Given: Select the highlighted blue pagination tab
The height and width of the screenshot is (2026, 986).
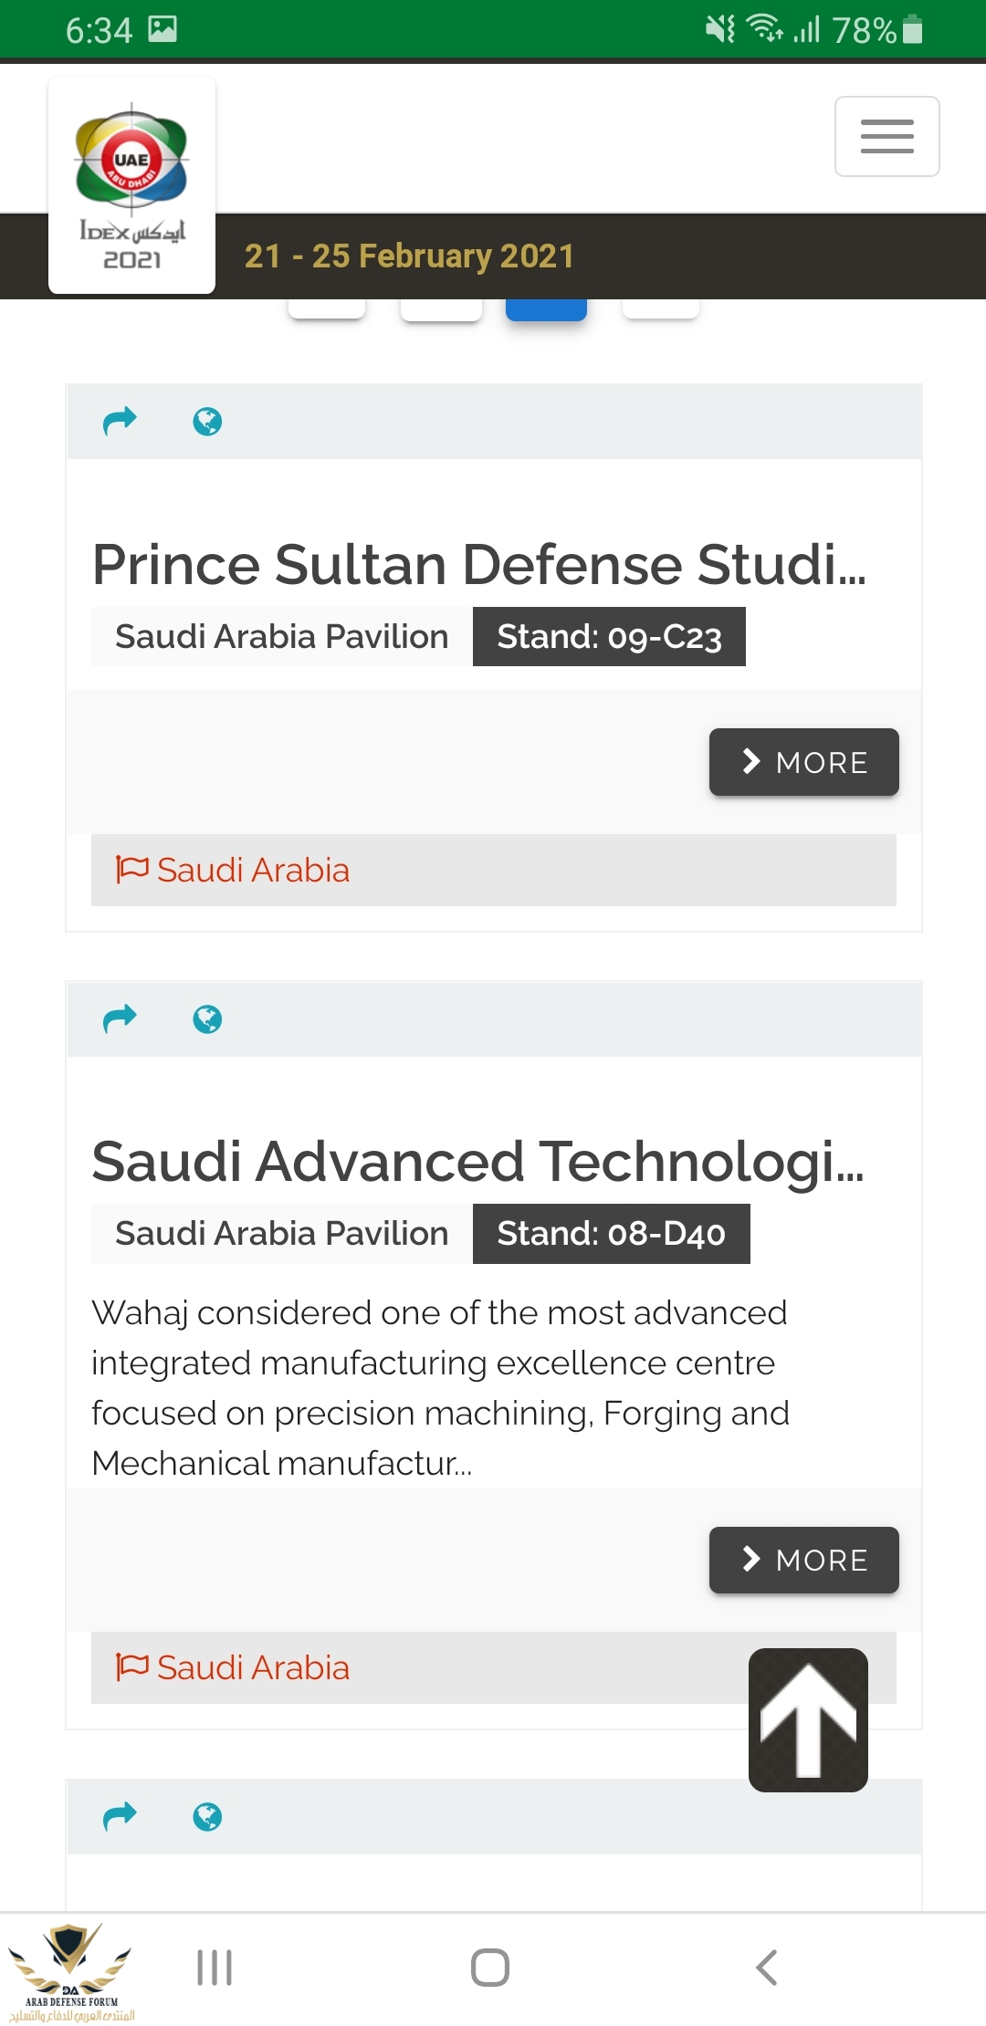Looking at the screenshot, I should click(546, 308).
